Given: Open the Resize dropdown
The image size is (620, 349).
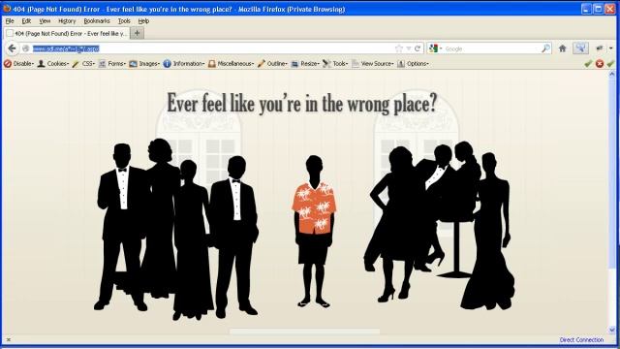Looking at the screenshot, I should pyautogui.click(x=305, y=64).
